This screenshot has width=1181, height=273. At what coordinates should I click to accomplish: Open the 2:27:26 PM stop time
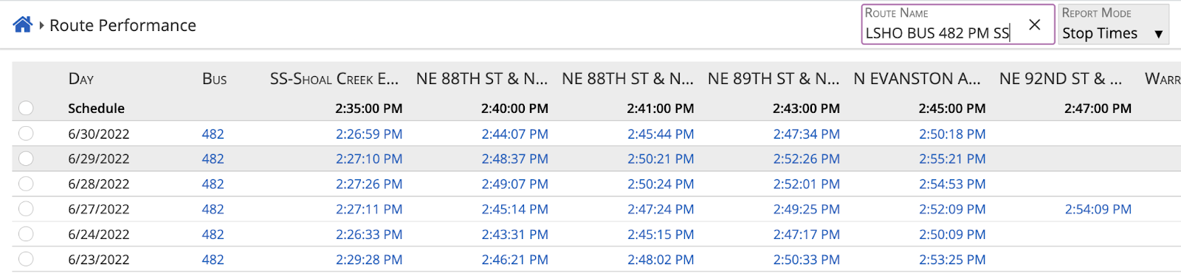click(x=369, y=184)
